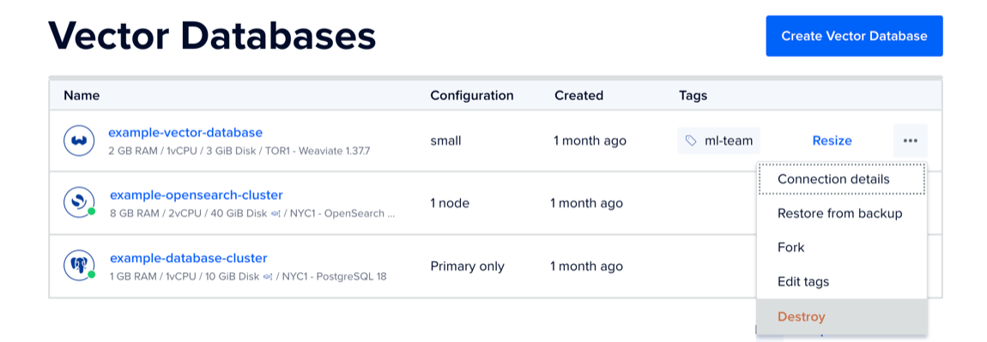This screenshot has height=342, width=987.
Task: Click the Created column header
Action: [x=579, y=95]
